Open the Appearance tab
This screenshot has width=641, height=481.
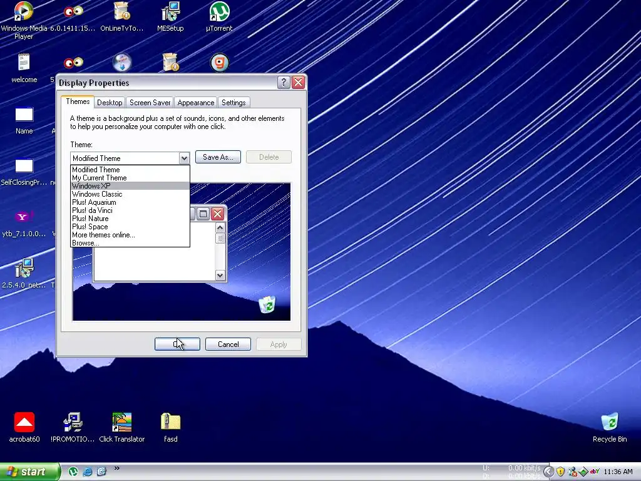[195, 103]
